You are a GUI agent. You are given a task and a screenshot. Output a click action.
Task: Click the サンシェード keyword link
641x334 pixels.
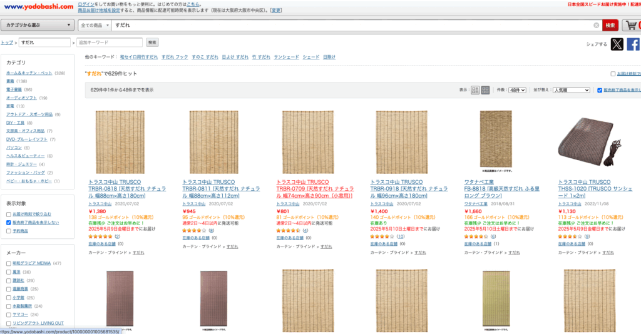286,57
